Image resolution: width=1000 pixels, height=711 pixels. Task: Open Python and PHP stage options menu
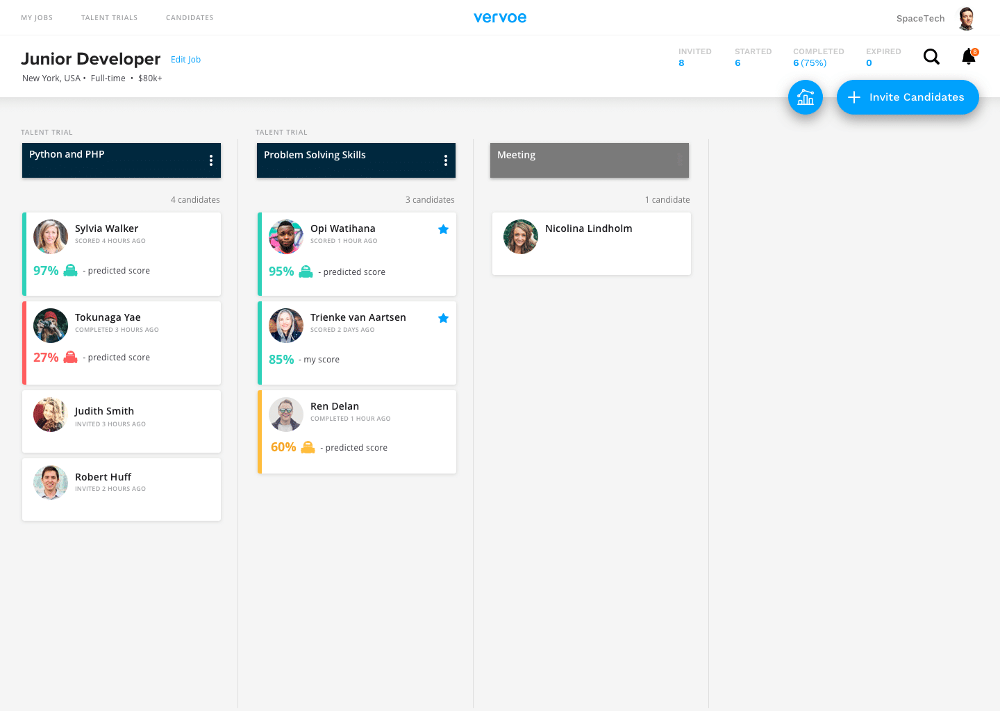pos(211,160)
